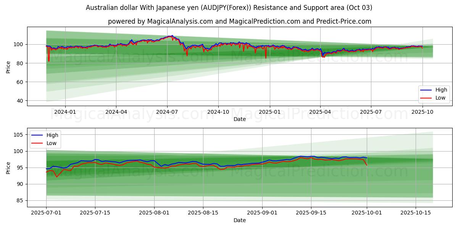Viewport: 458px width, 229px height.
Task: Click the 2024-07 tick label on the top chart
Action: point(167,112)
